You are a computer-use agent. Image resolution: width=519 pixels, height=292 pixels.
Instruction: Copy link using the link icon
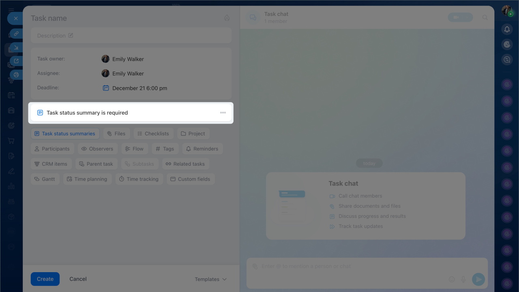coord(16,34)
